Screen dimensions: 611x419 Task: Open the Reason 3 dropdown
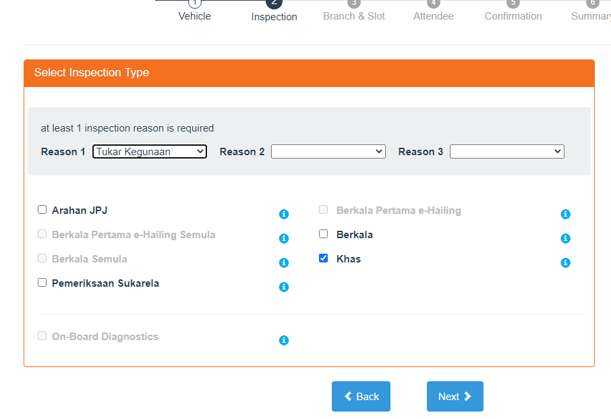click(x=507, y=152)
